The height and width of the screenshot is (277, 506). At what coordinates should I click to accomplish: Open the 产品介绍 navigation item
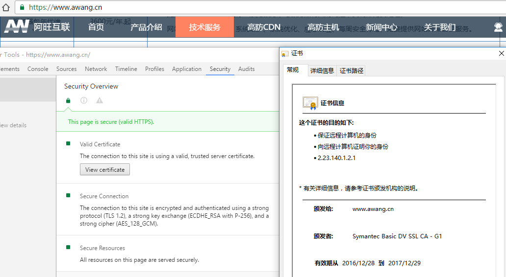146,27
